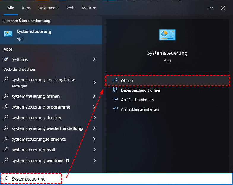Choose the systemsteuerung wiederherstellung suggestion
The width and height of the screenshot is (233, 185).
(x=47, y=128)
